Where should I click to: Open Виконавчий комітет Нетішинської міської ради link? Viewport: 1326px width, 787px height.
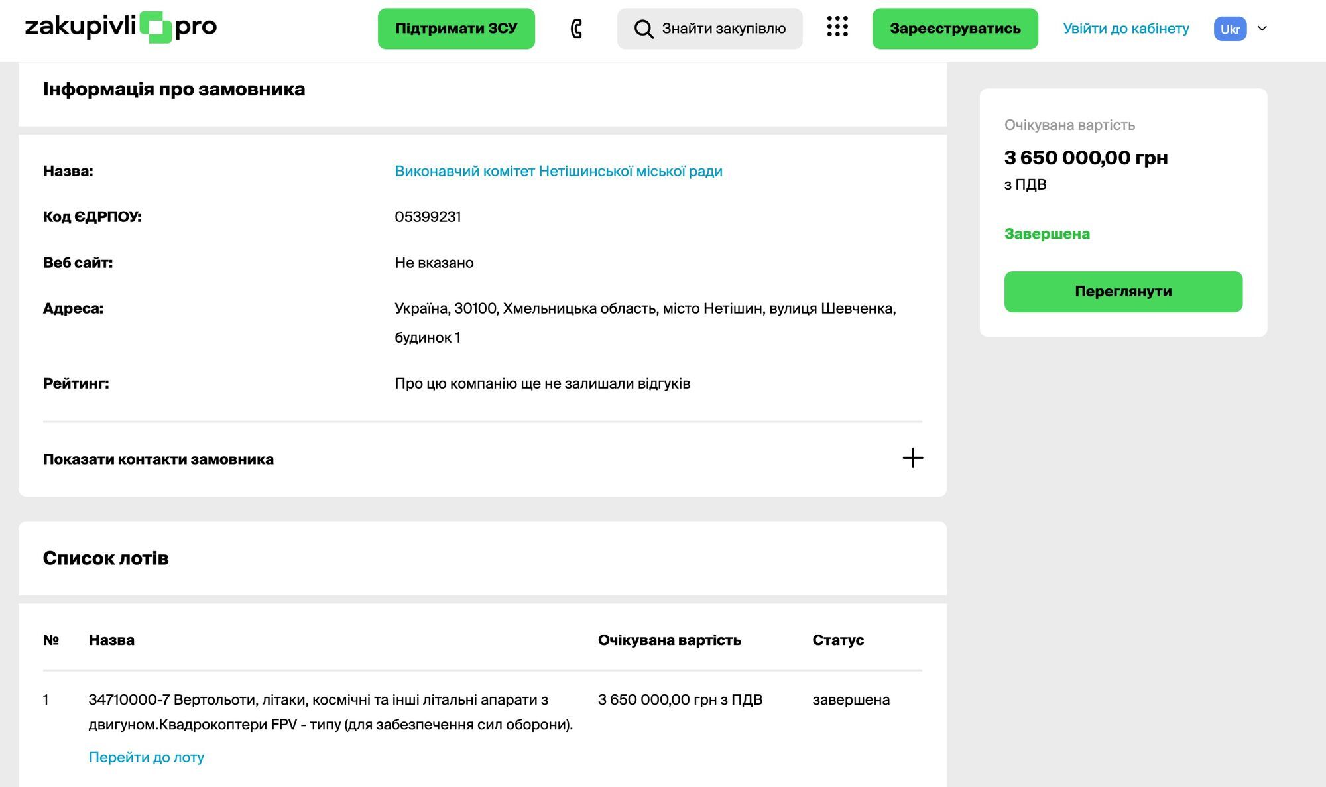(558, 171)
